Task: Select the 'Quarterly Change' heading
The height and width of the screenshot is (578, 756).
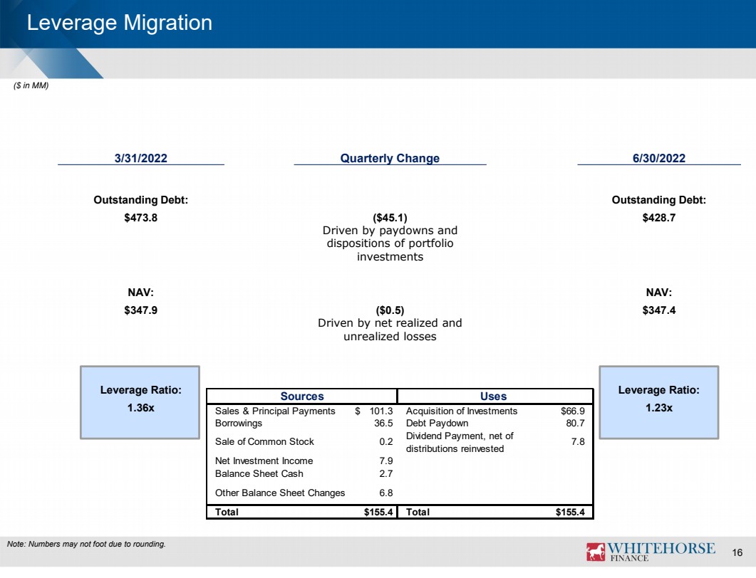Action: click(390, 158)
